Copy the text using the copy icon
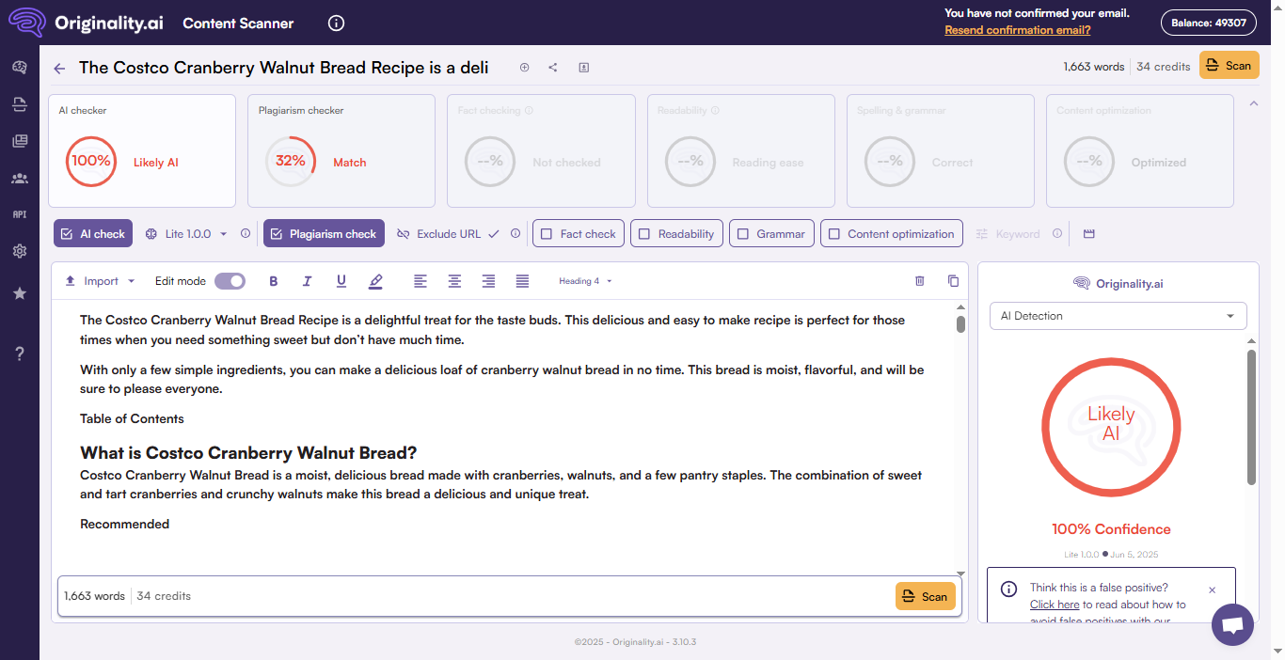This screenshot has width=1285, height=660. click(953, 281)
